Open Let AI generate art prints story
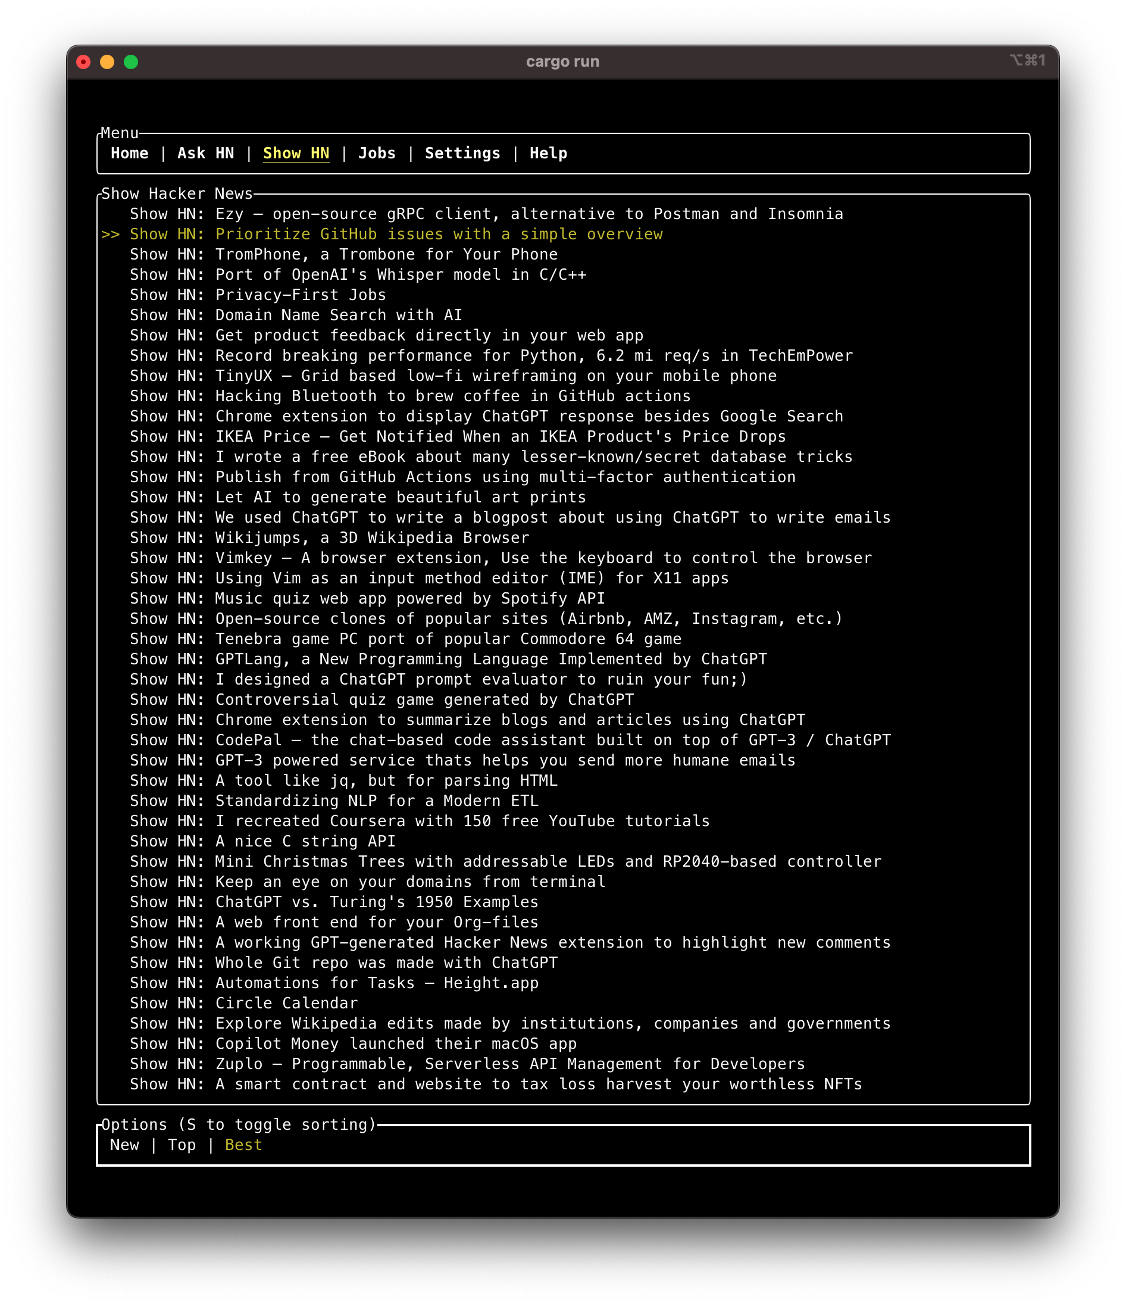The height and width of the screenshot is (1306, 1126). click(x=358, y=496)
